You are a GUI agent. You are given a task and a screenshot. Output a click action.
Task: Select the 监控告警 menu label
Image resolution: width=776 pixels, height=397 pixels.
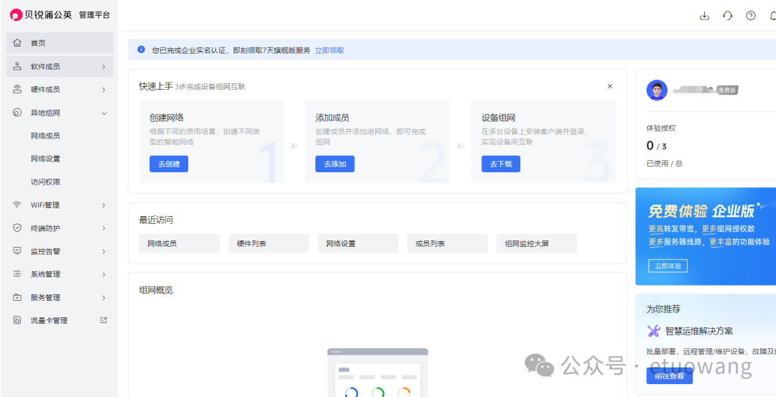45,251
